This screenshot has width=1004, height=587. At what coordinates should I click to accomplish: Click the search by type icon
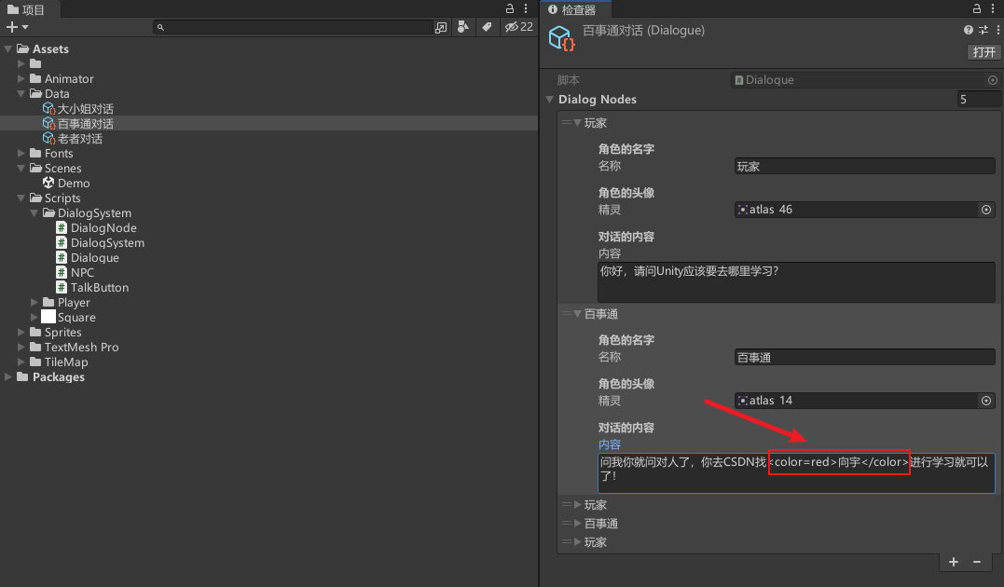[463, 27]
